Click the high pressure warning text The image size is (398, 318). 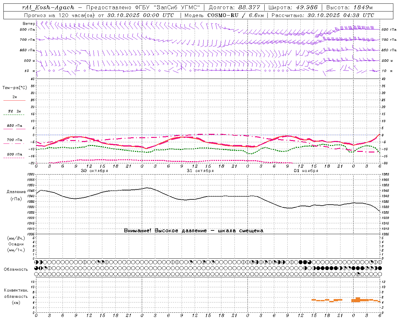tap(194, 230)
